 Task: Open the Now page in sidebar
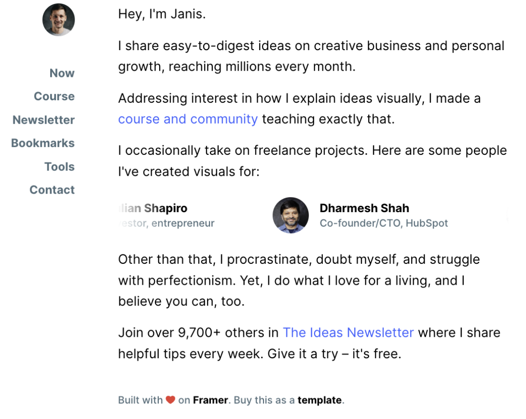pos(62,73)
